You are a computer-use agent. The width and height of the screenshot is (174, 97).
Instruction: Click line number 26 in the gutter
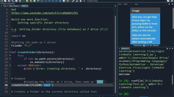(6, 85)
